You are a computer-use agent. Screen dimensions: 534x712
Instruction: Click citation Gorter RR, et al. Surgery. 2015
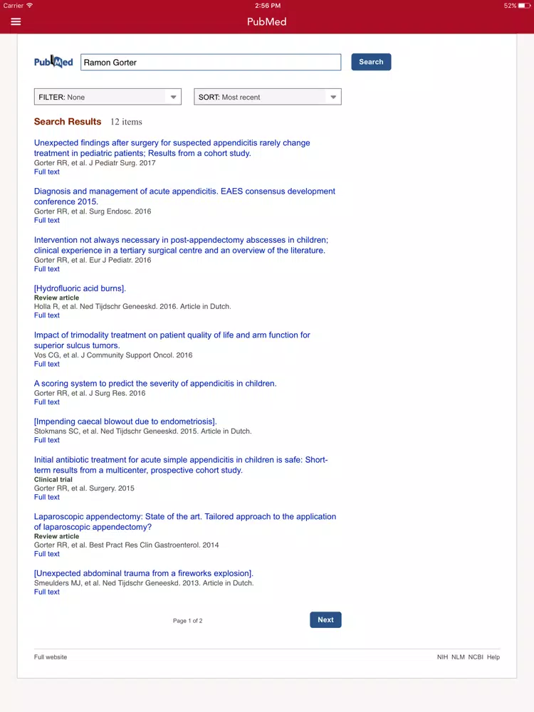[84, 488]
